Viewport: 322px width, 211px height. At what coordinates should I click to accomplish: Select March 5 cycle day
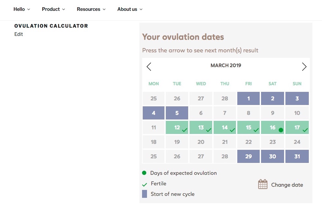coord(177,113)
